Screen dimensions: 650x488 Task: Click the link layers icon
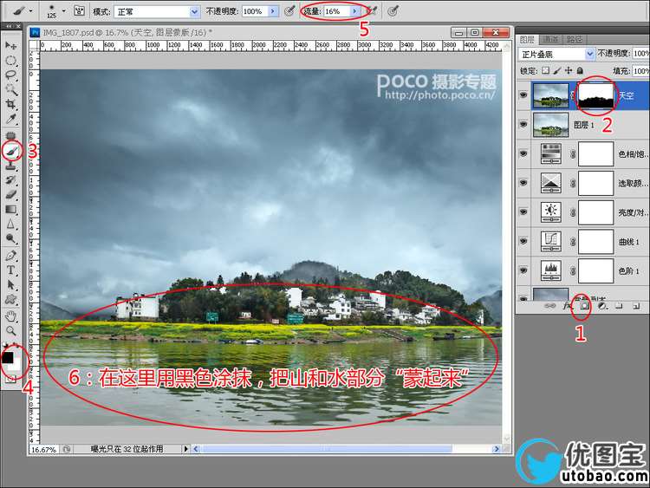(549, 306)
